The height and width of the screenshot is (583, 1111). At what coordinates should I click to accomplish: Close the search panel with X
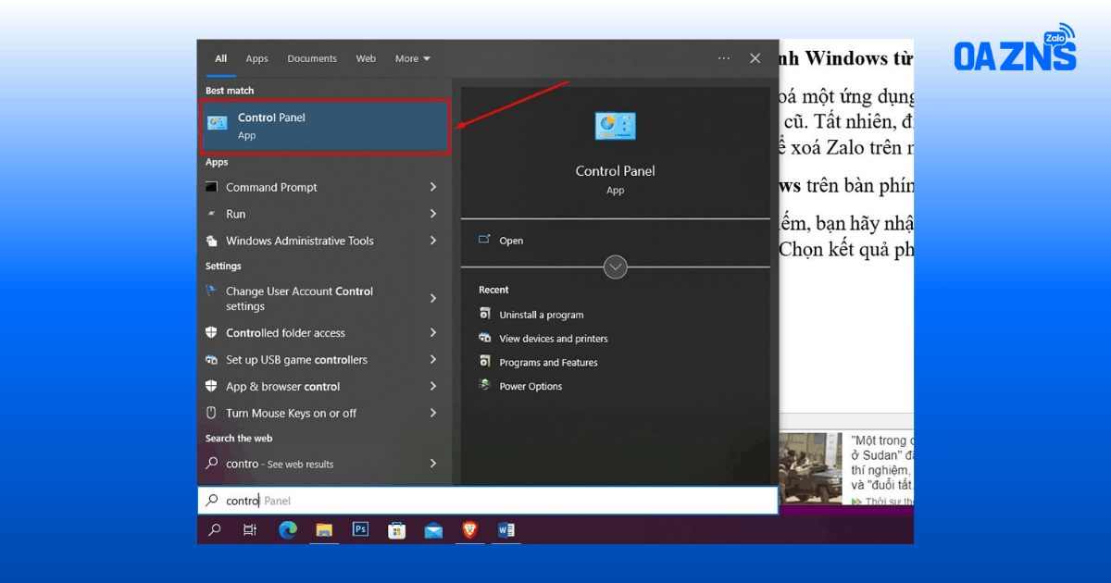tap(755, 58)
